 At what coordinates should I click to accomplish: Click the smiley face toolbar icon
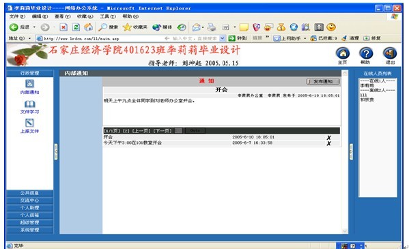click(x=331, y=27)
